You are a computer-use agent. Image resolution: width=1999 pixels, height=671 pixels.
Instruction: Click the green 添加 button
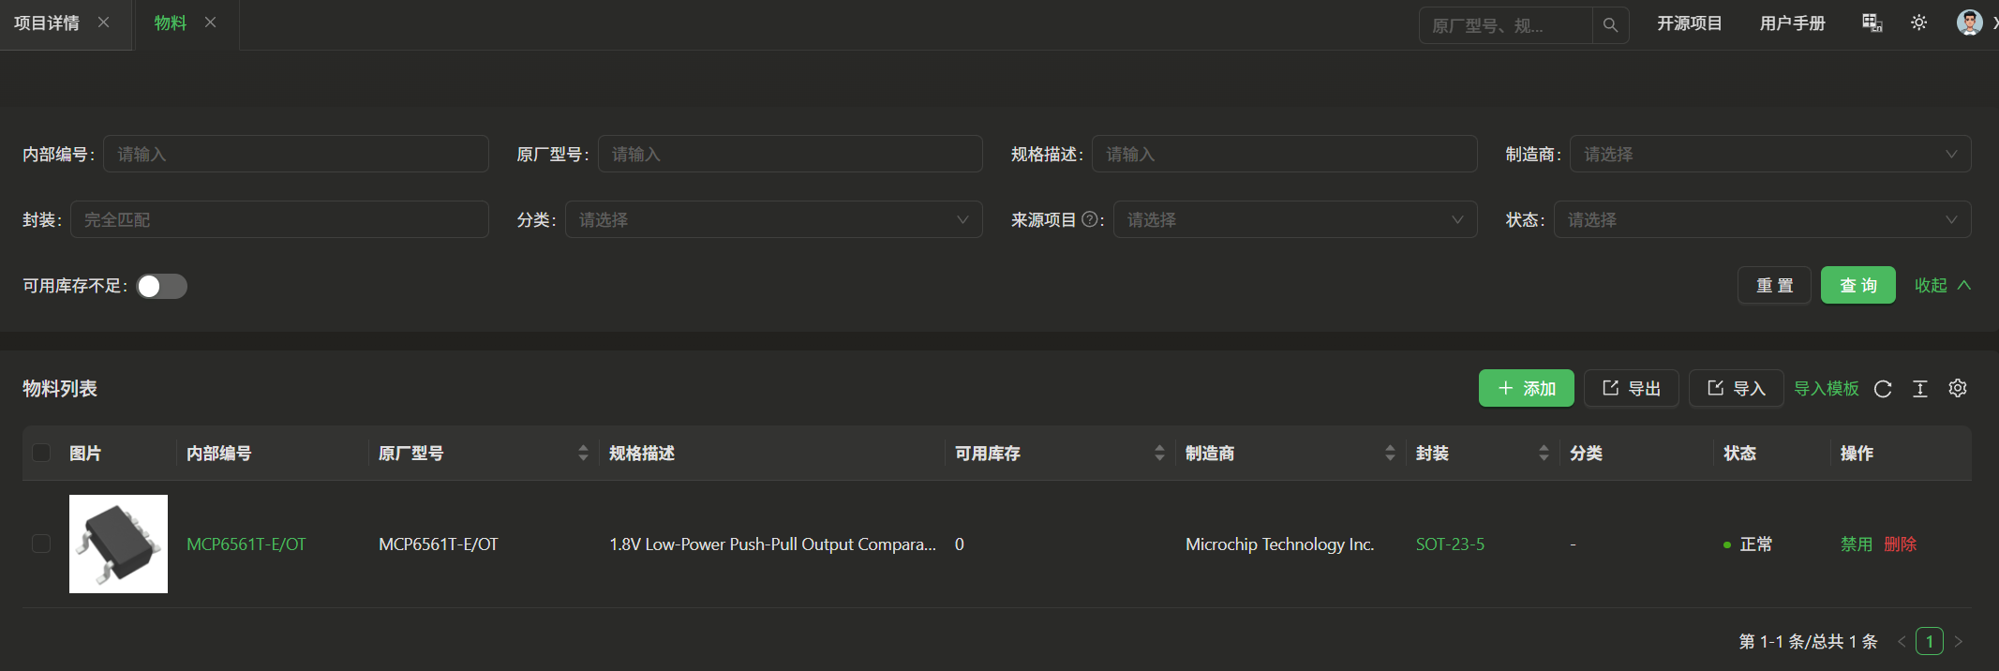tap(1526, 388)
